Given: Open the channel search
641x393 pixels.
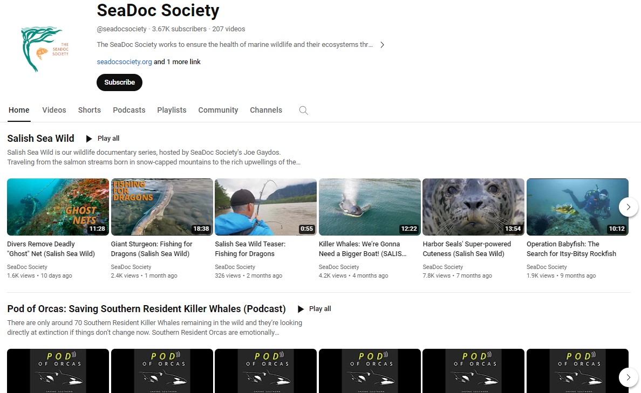Looking at the screenshot, I should pyautogui.click(x=303, y=110).
